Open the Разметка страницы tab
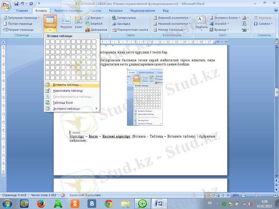The width and height of the screenshot is (279, 209). [68, 11]
